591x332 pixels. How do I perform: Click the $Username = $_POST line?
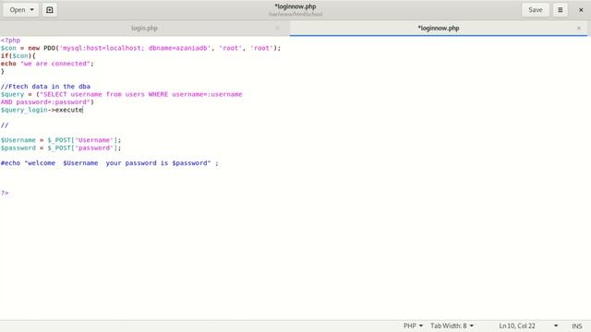tap(61, 140)
